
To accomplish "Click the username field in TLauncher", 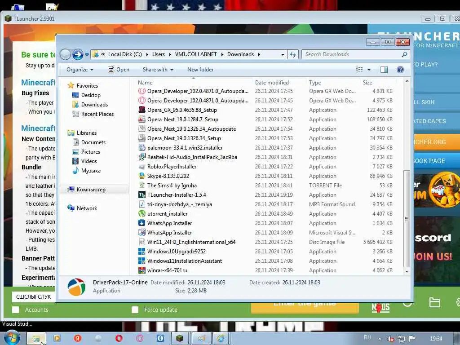I will (x=33, y=297).
